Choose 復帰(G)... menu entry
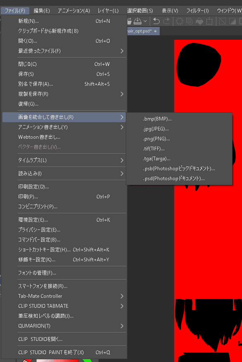The height and width of the screenshot is (362, 242). pos(64,104)
